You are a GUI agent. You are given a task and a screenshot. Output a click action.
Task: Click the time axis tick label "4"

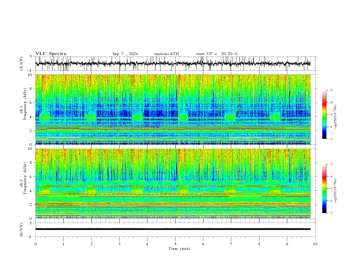point(147,244)
